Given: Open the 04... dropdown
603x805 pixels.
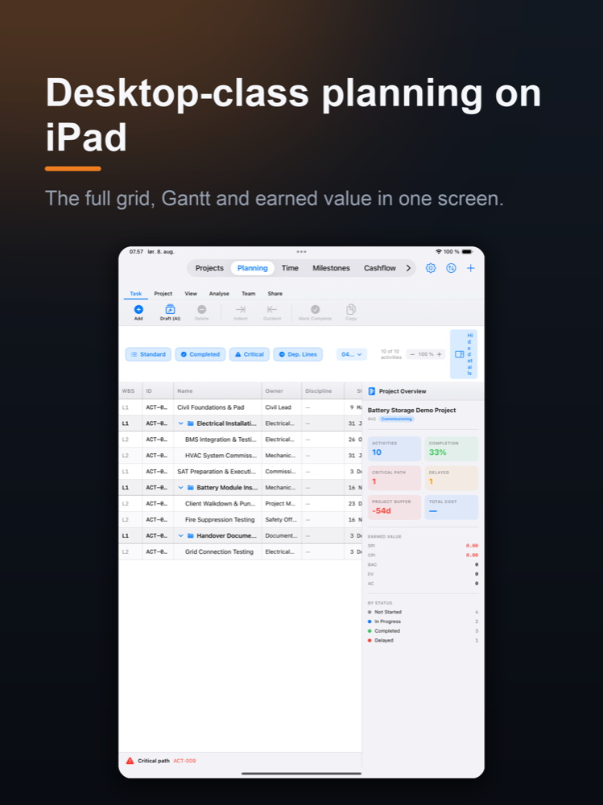Looking at the screenshot, I should tap(352, 354).
